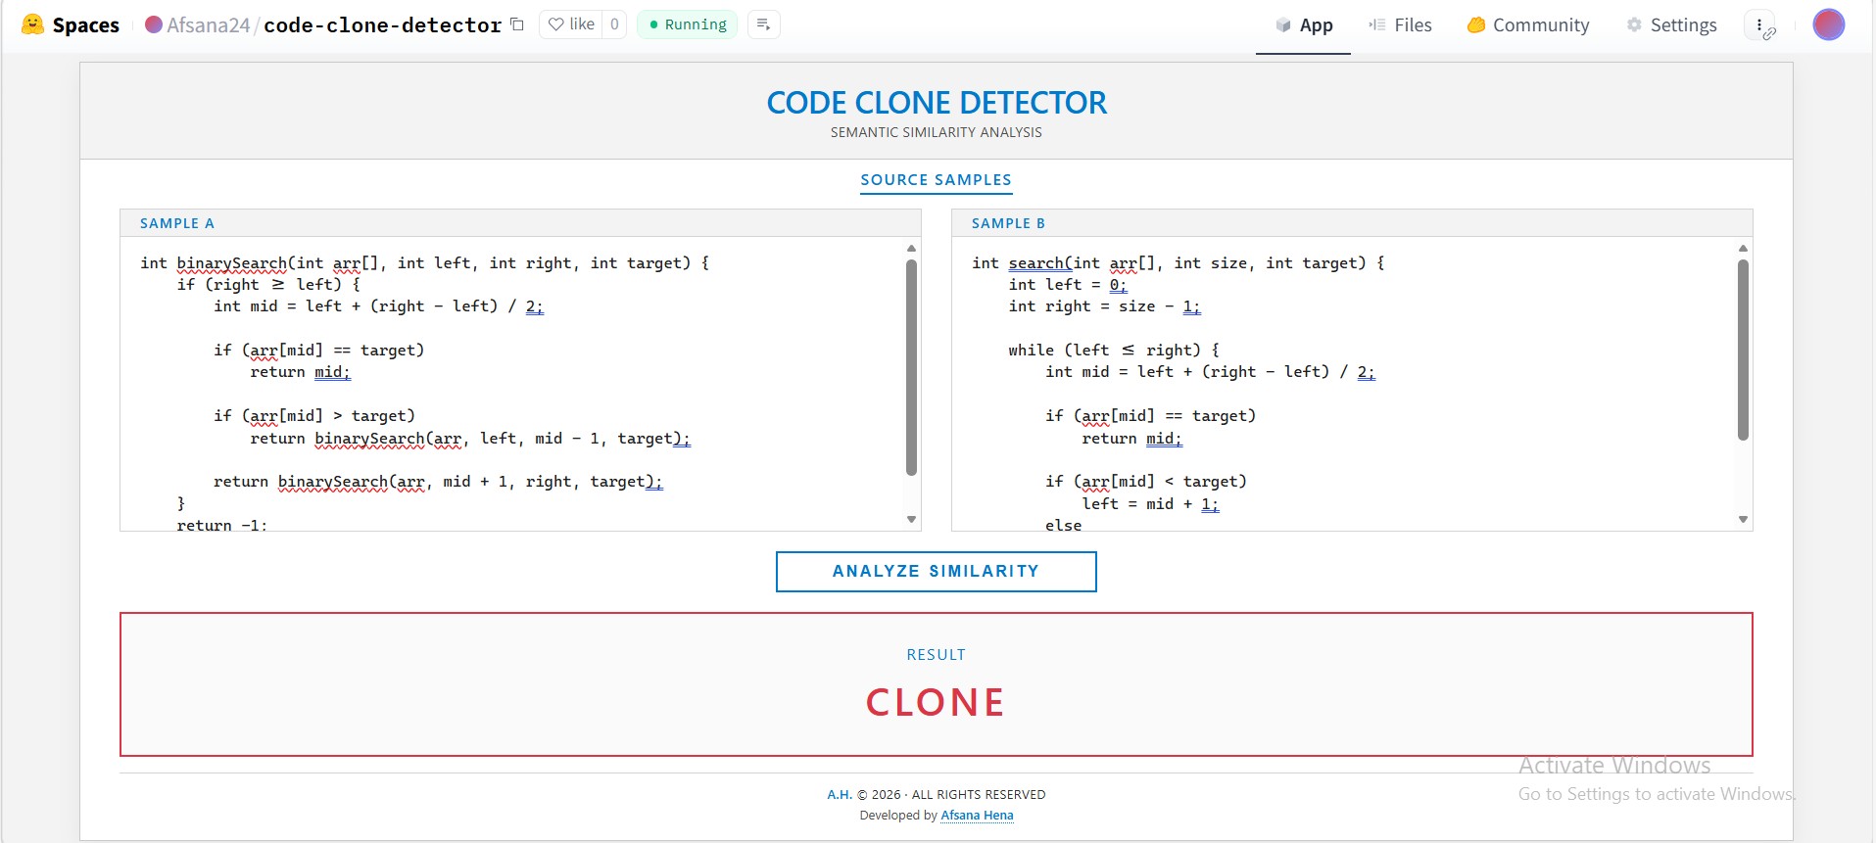Click 'int left = 0;' line in Sample B

click(x=1068, y=285)
